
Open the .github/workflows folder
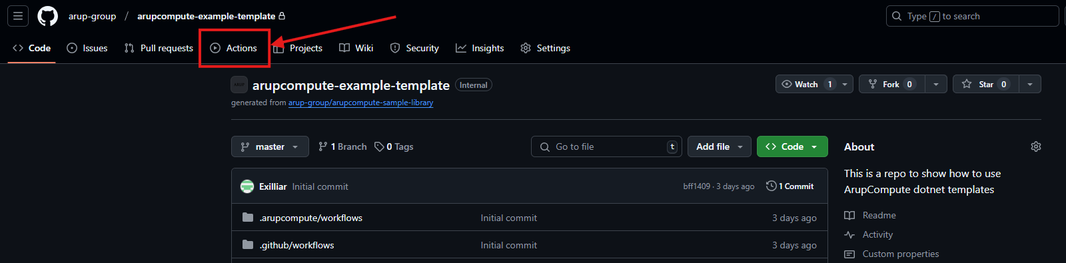(x=297, y=245)
